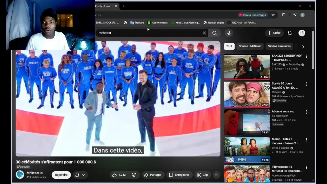
Task: Select the Vidéos similaires chip
Action: tap(279, 46)
